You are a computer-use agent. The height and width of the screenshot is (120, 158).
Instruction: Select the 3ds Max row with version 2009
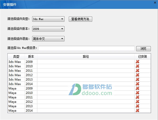pyautogui.click(x=79, y=62)
